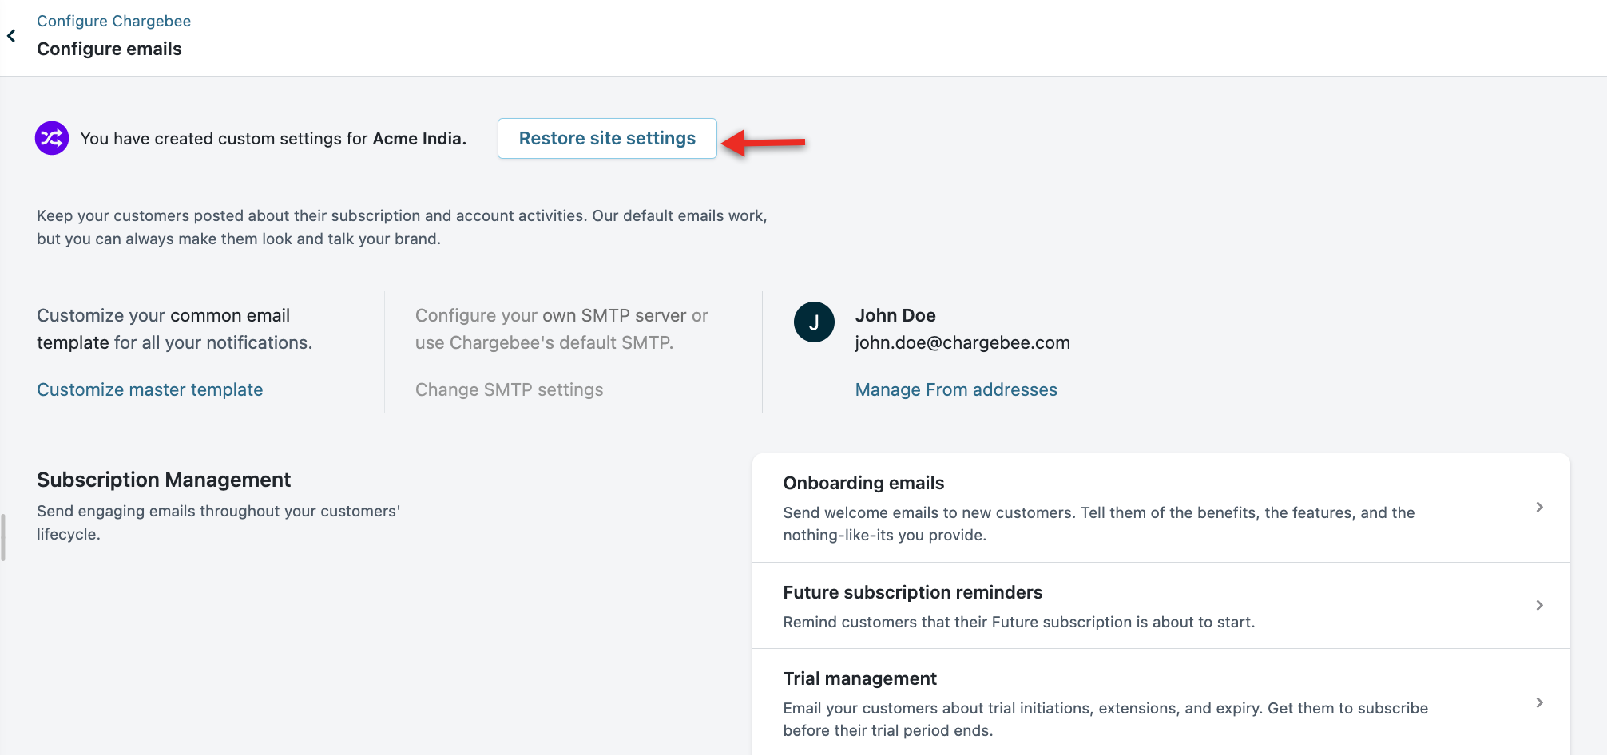Image resolution: width=1607 pixels, height=755 pixels.
Task: Select the Trial management title
Action: pyautogui.click(x=859, y=678)
